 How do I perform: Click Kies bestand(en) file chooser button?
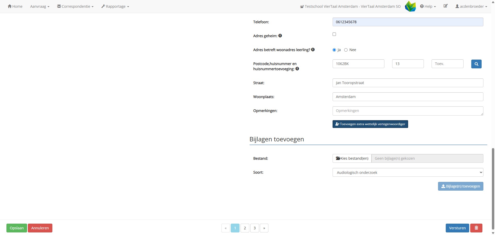click(x=352, y=158)
